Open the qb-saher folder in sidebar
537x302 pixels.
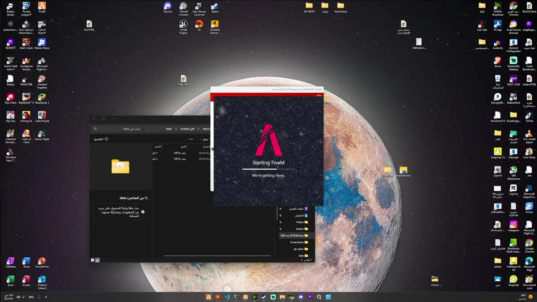301,249
